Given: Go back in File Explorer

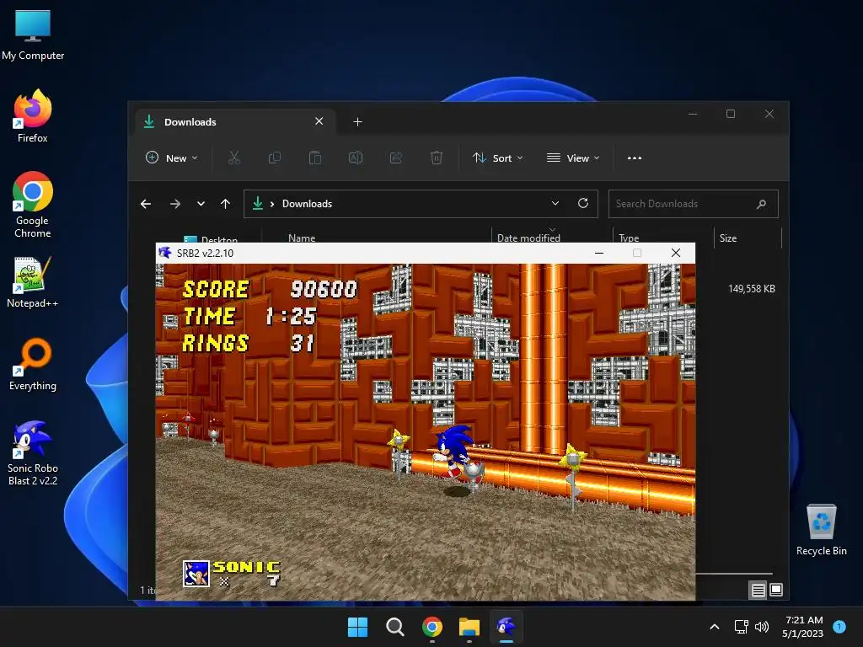Looking at the screenshot, I should (146, 204).
